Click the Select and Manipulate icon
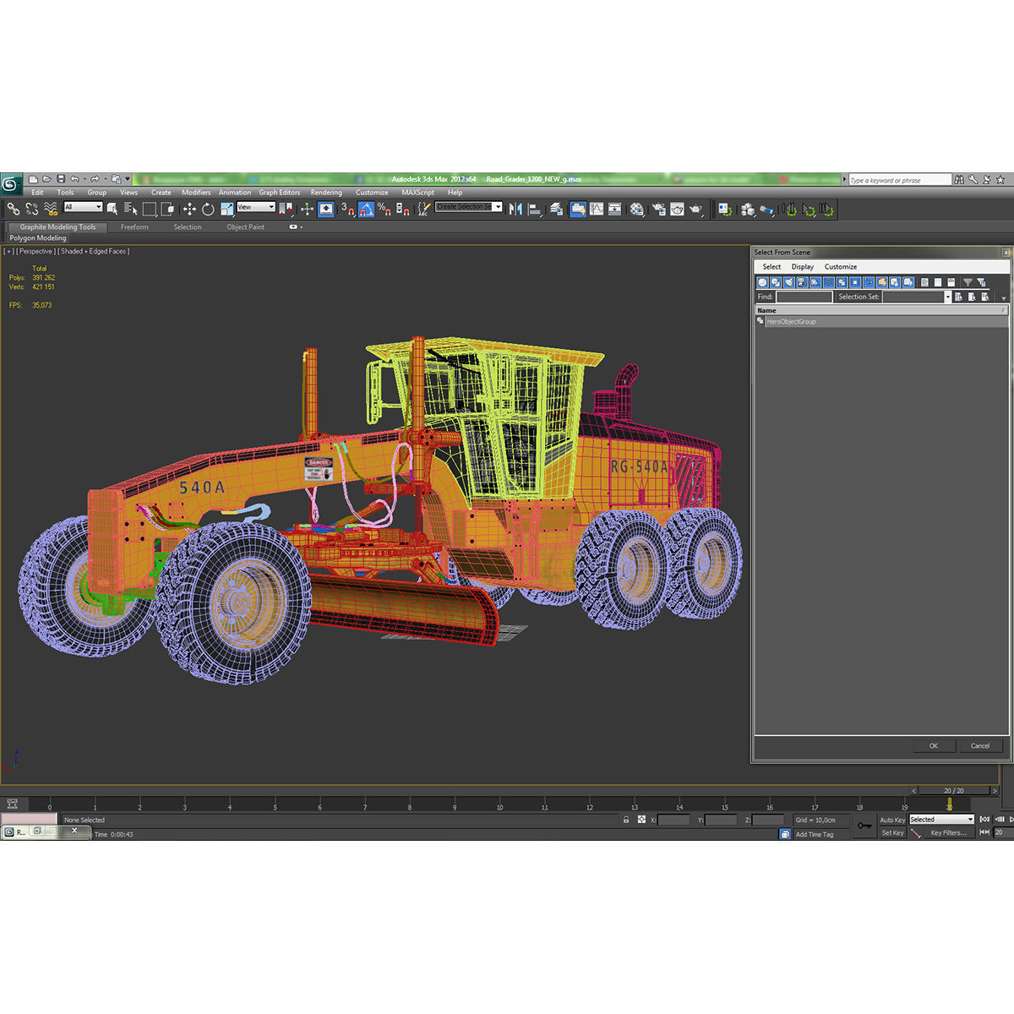Screen dimensions: 1014x1014 click(x=307, y=209)
